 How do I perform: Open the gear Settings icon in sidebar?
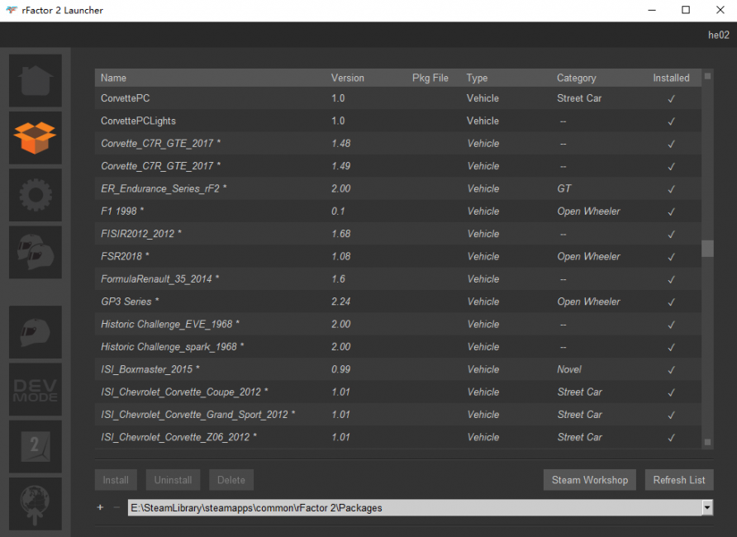(36, 195)
